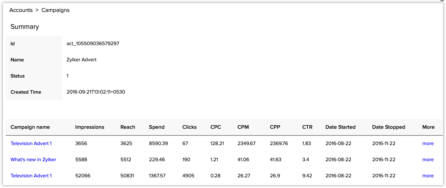446x188 pixels.
Task: Select the Reach column header
Action: coord(128,127)
